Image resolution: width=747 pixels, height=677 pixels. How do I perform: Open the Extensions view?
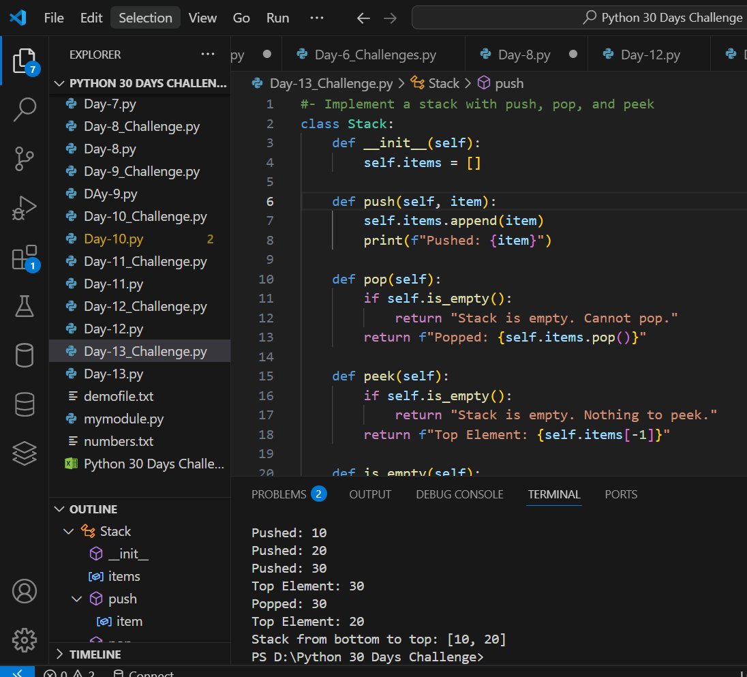click(25, 258)
